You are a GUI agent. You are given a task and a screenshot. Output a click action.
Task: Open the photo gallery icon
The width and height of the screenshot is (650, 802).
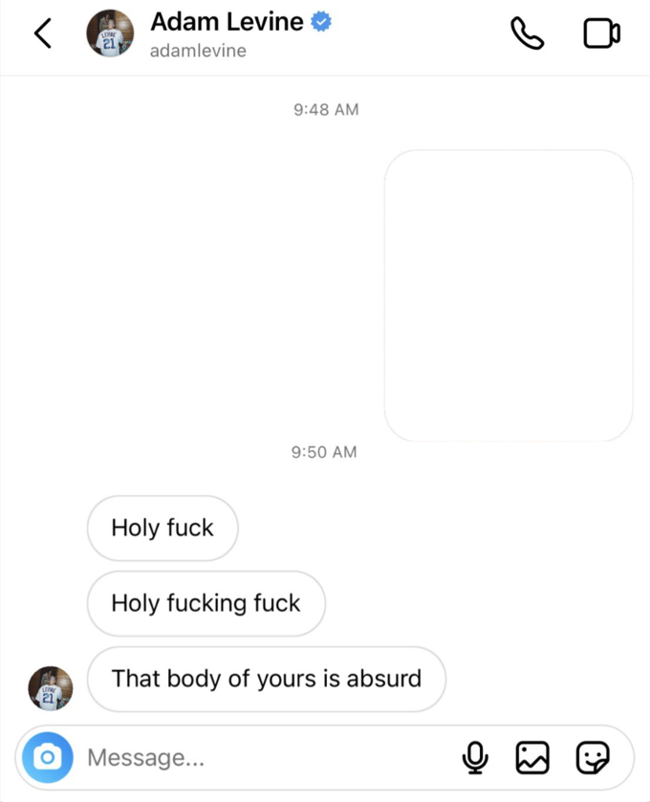pyautogui.click(x=532, y=757)
